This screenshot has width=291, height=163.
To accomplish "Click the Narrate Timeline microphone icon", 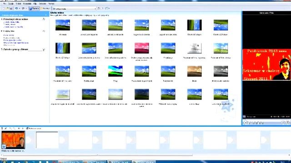I will [6, 128].
